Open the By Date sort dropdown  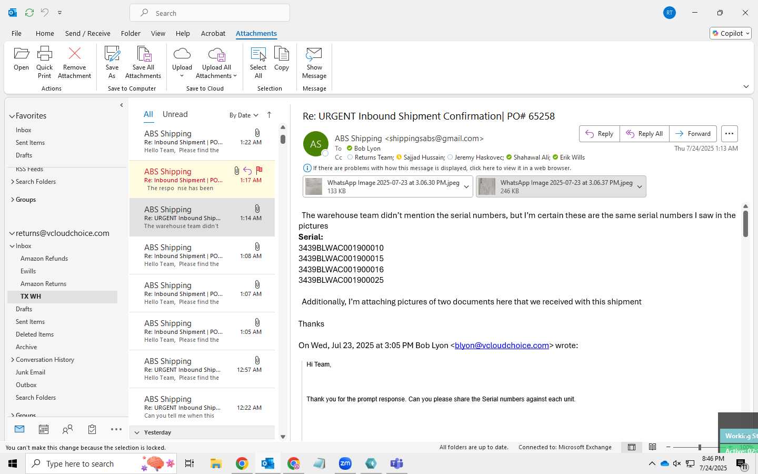[x=244, y=115]
